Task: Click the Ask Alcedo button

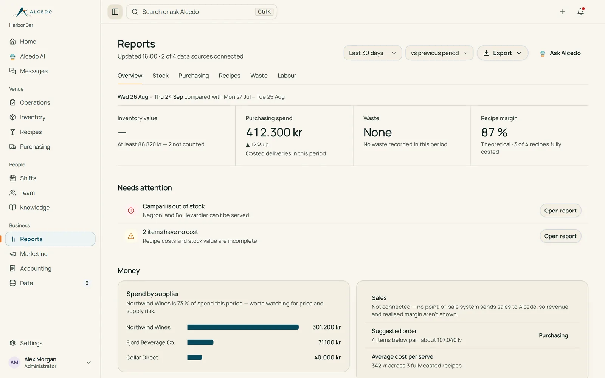Action: [560, 53]
